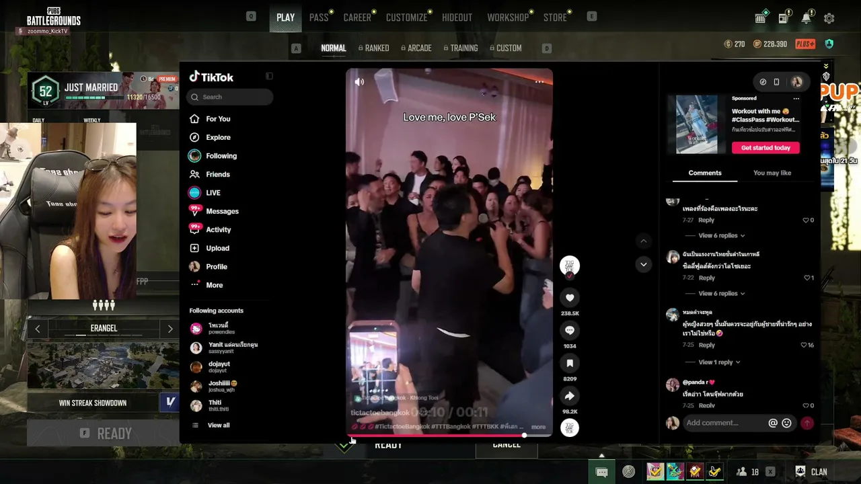This screenshot has width=861, height=484.
Task: Open the sponsored workout video thumbnail
Action: pos(696,124)
